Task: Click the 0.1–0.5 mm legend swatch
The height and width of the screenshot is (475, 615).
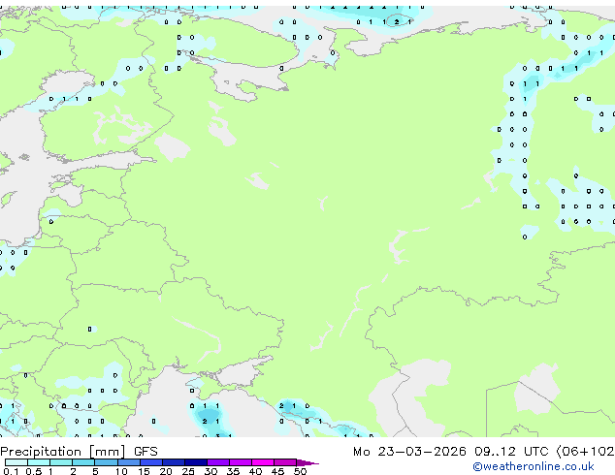Action: 16,462
